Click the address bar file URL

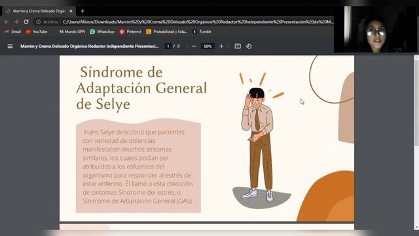198,22
